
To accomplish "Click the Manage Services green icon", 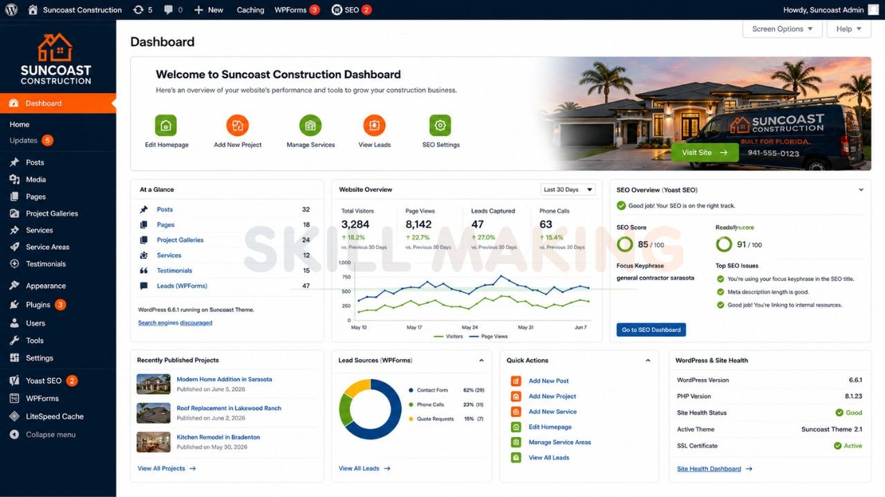I will click(310, 126).
